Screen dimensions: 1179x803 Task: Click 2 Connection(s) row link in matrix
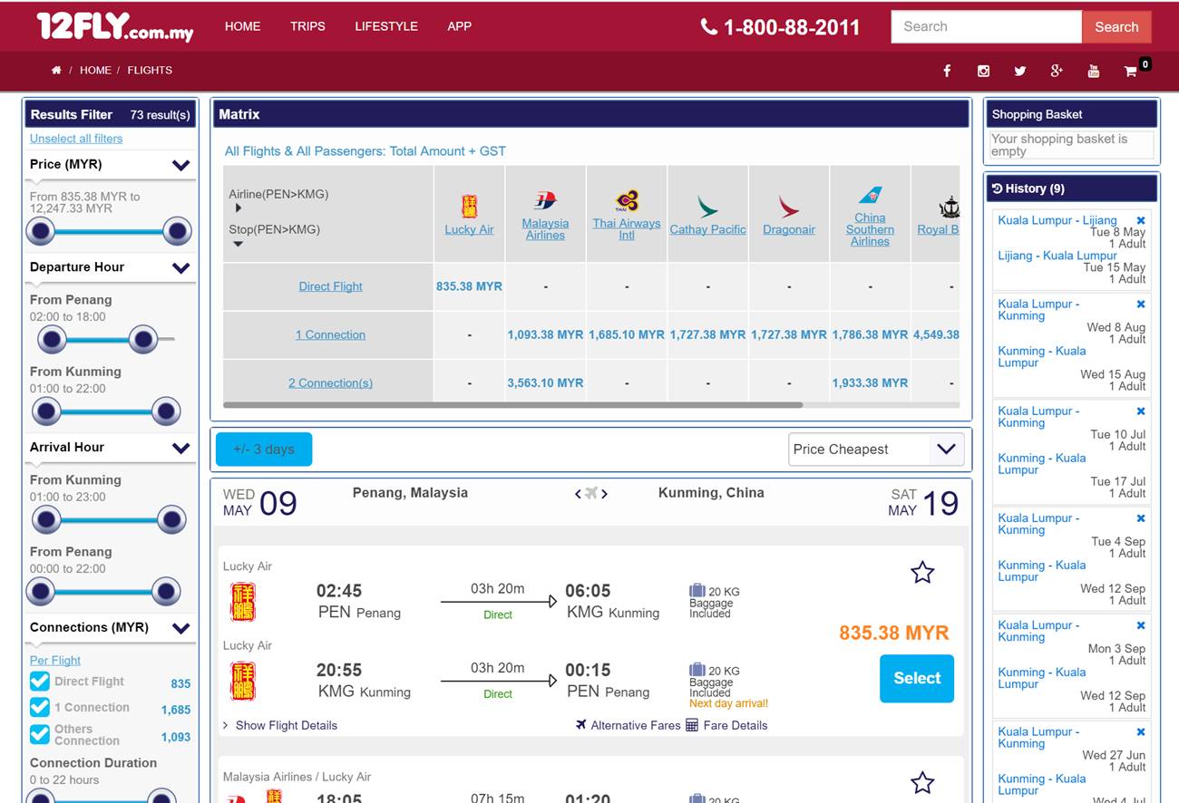click(x=330, y=382)
